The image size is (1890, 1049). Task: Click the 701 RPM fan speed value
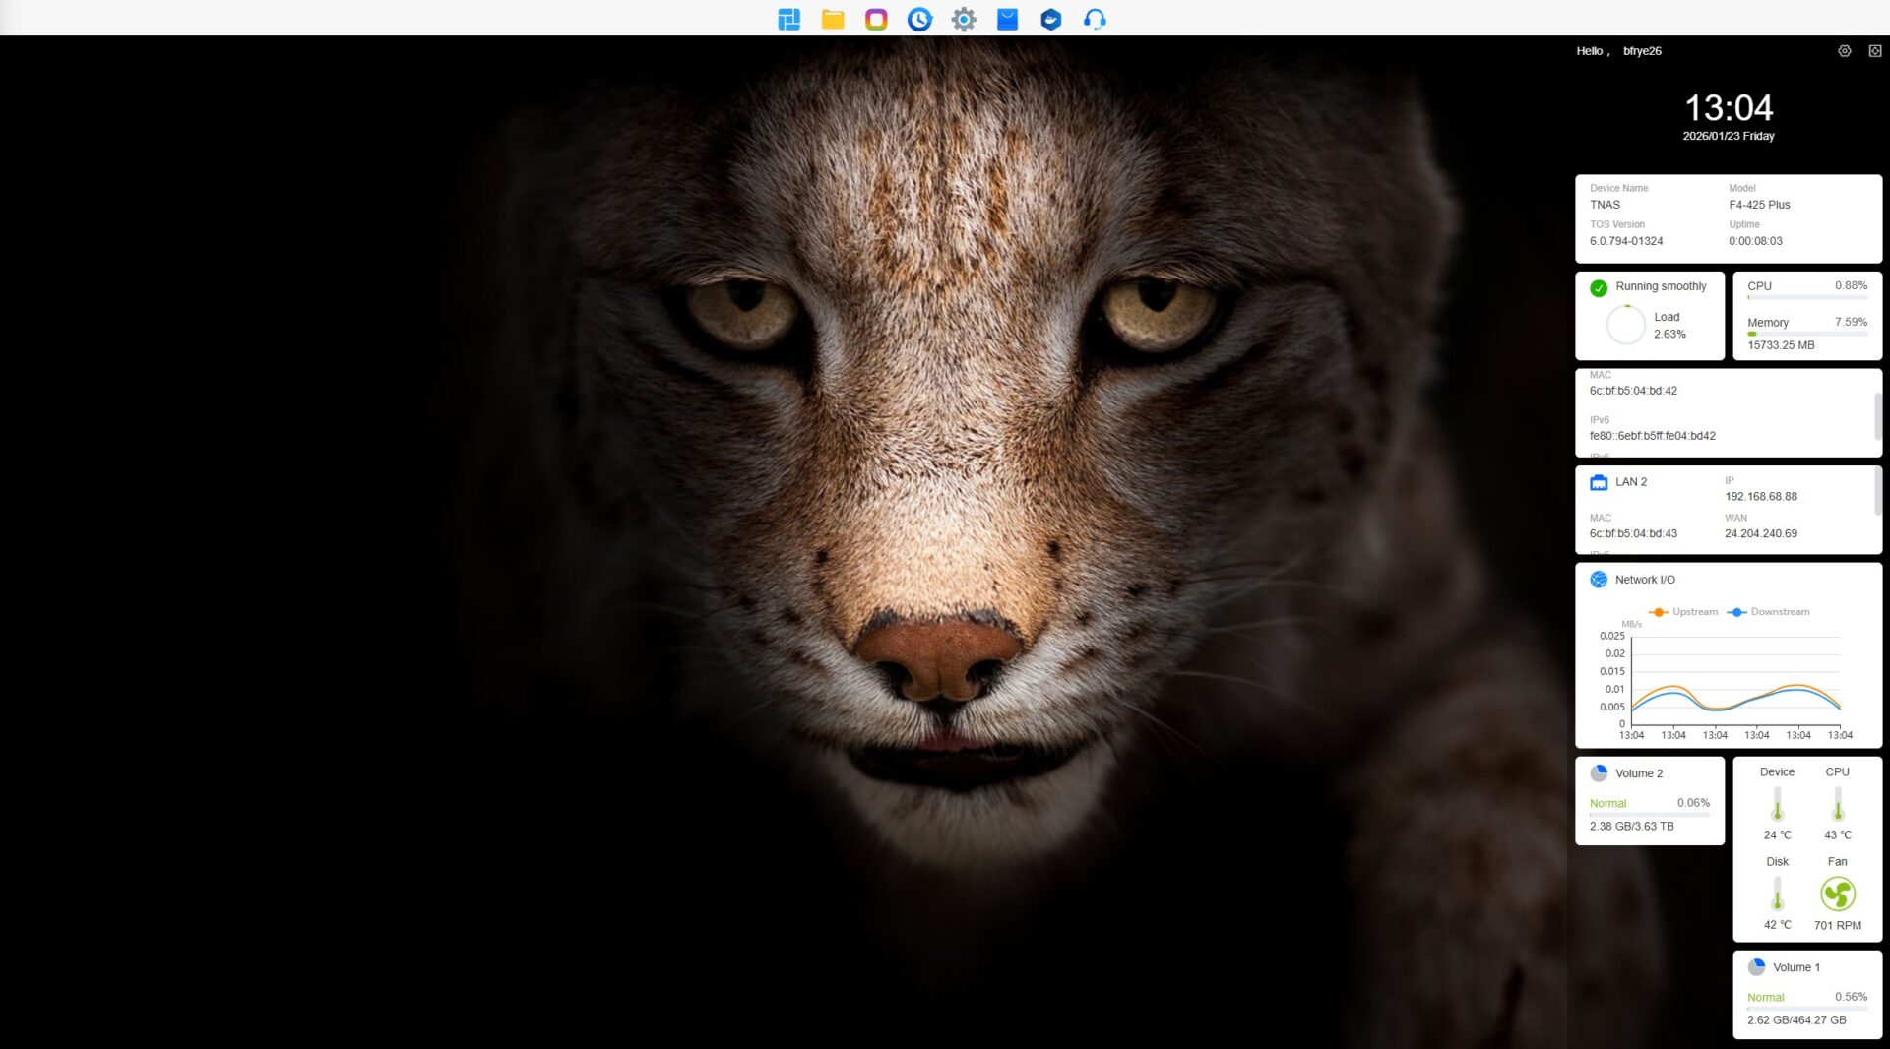[1837, 926]
